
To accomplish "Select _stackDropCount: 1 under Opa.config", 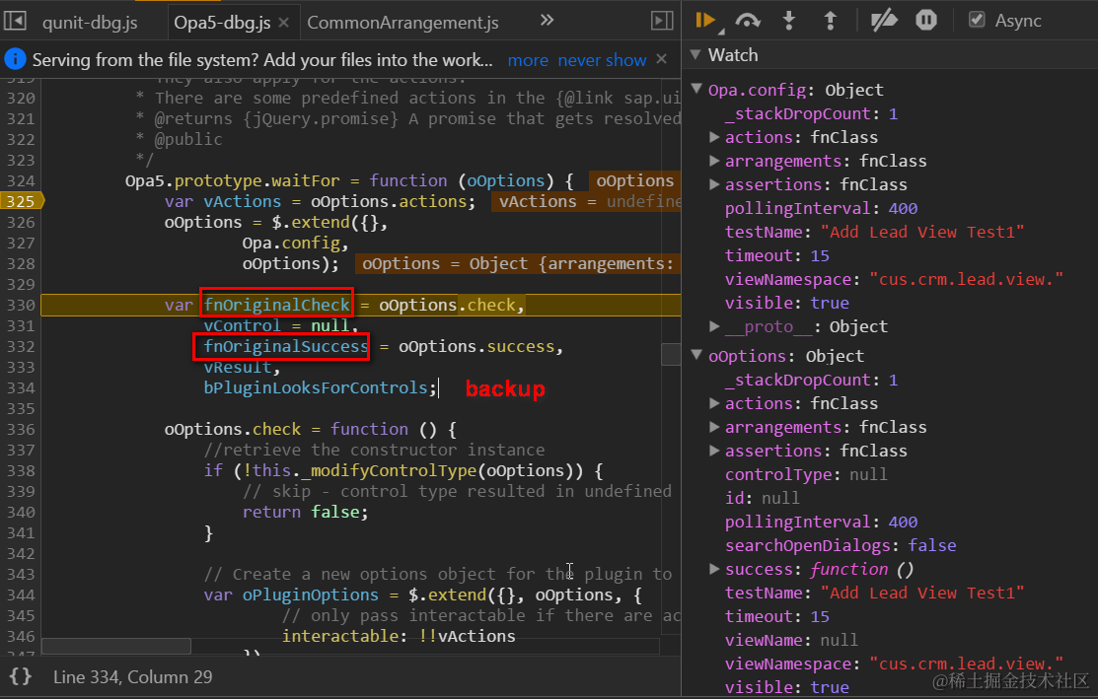I will (x=811, y=113).
